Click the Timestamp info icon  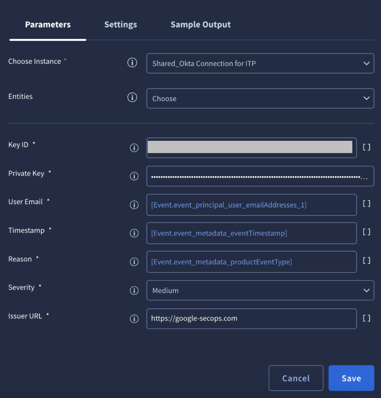coord(134,233)
